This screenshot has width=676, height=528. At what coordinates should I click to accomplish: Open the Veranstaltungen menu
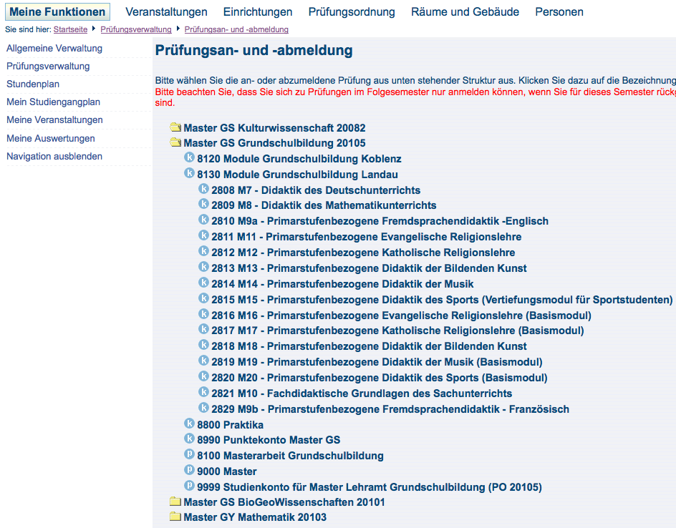[x=166, y=12]
